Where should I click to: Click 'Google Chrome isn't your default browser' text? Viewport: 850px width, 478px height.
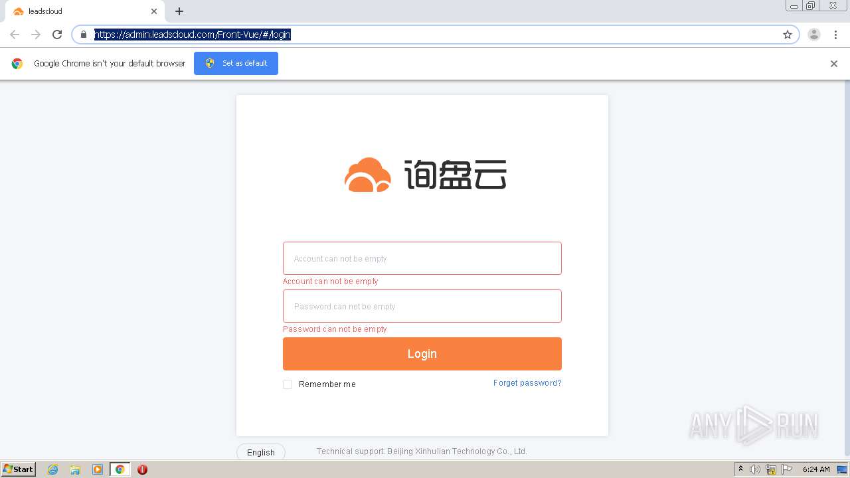coord(110,64)
